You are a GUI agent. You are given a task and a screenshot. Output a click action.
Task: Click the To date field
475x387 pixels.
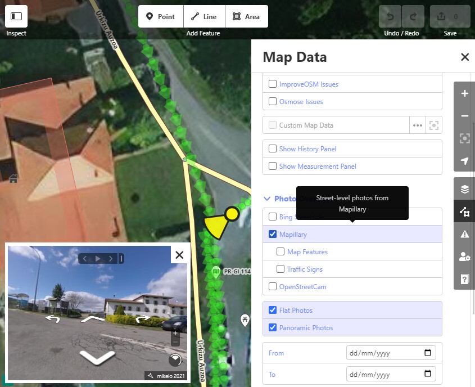(x=391, y=374)
